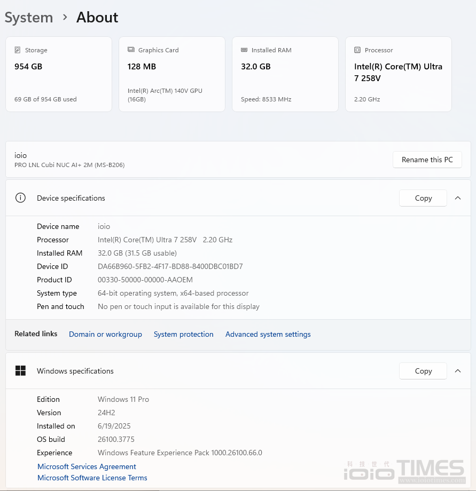Click the Processor chip icon
Screen dimensions: 476x491
point(357,50)
